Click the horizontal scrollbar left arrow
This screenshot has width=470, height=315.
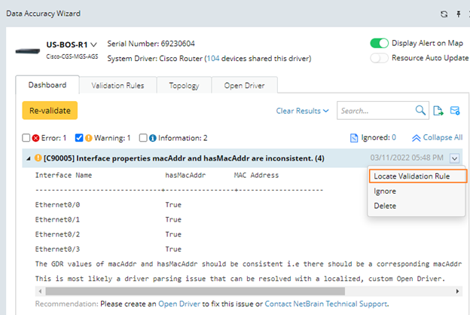click(x=40, y=291)
